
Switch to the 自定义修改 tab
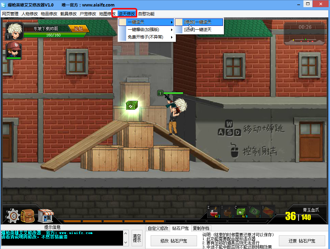158,228
